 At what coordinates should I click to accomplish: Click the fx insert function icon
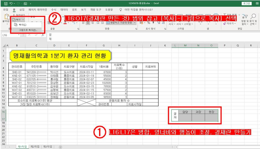(x=43, y=35)
